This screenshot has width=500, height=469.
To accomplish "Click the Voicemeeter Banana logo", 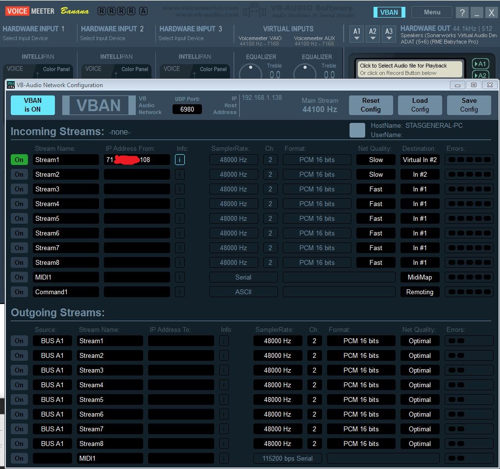I will (47, 11).
